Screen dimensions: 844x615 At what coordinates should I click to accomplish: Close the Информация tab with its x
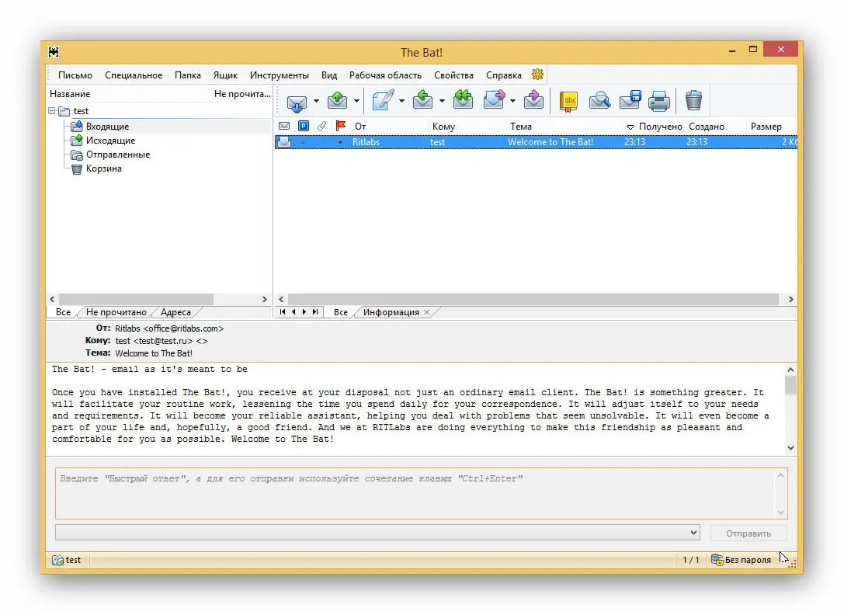pyautogui.click(x=426, y=312)
